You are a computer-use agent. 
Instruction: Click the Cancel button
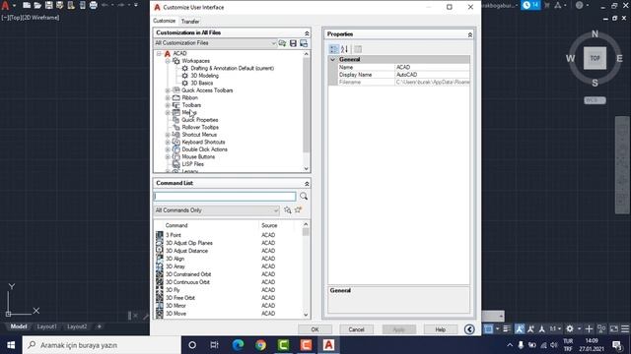click(x=356, y=329)
